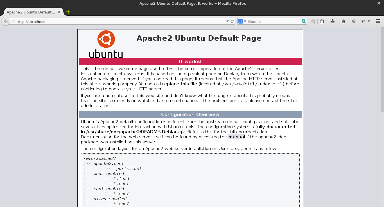Open the Downloads arrow icon

pyautogui.click(x=333, y=21)
